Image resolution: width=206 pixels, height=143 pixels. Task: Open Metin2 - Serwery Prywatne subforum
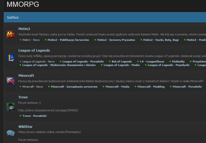(116, 40)
